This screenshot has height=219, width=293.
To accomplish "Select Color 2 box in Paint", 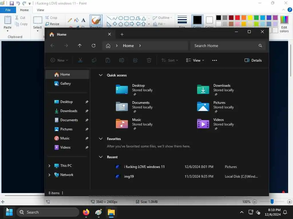I will (209, 21).
